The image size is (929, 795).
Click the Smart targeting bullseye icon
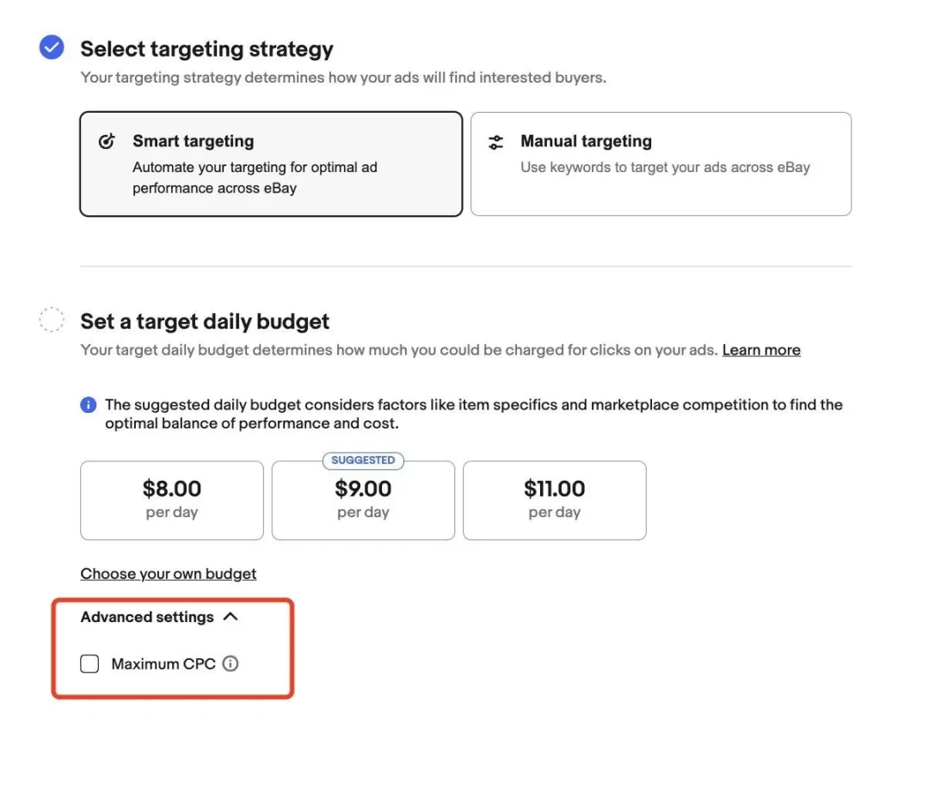[x=107, y=142]
